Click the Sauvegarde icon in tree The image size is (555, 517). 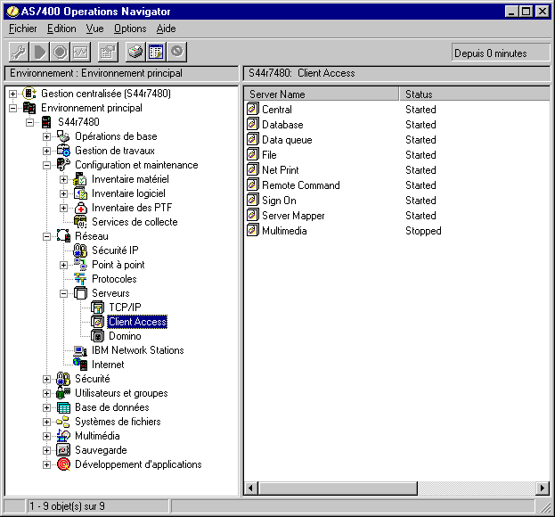tap(63, 450)
